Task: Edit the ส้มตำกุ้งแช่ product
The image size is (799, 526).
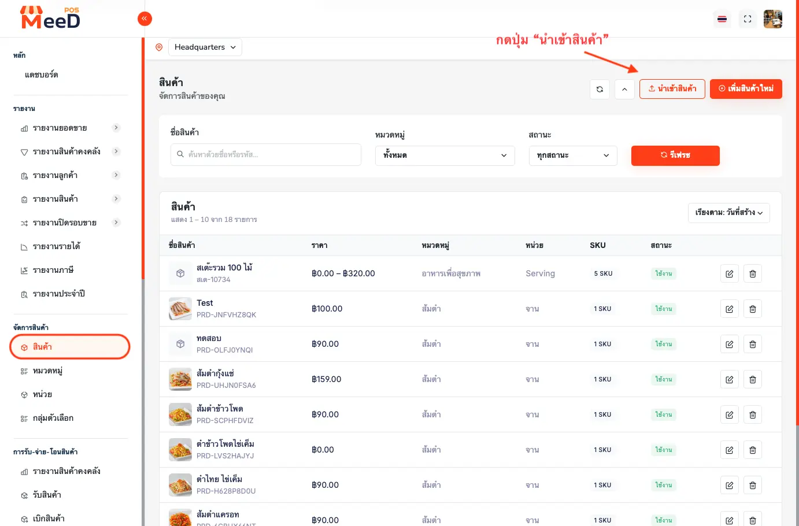Action: click(x=730, y=380)
